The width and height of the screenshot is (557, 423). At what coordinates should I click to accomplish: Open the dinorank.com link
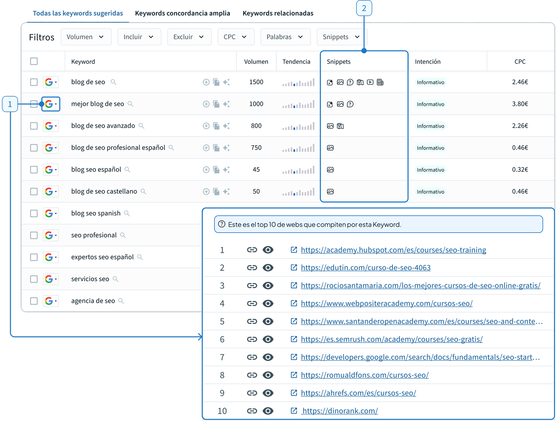click(340, 411)
